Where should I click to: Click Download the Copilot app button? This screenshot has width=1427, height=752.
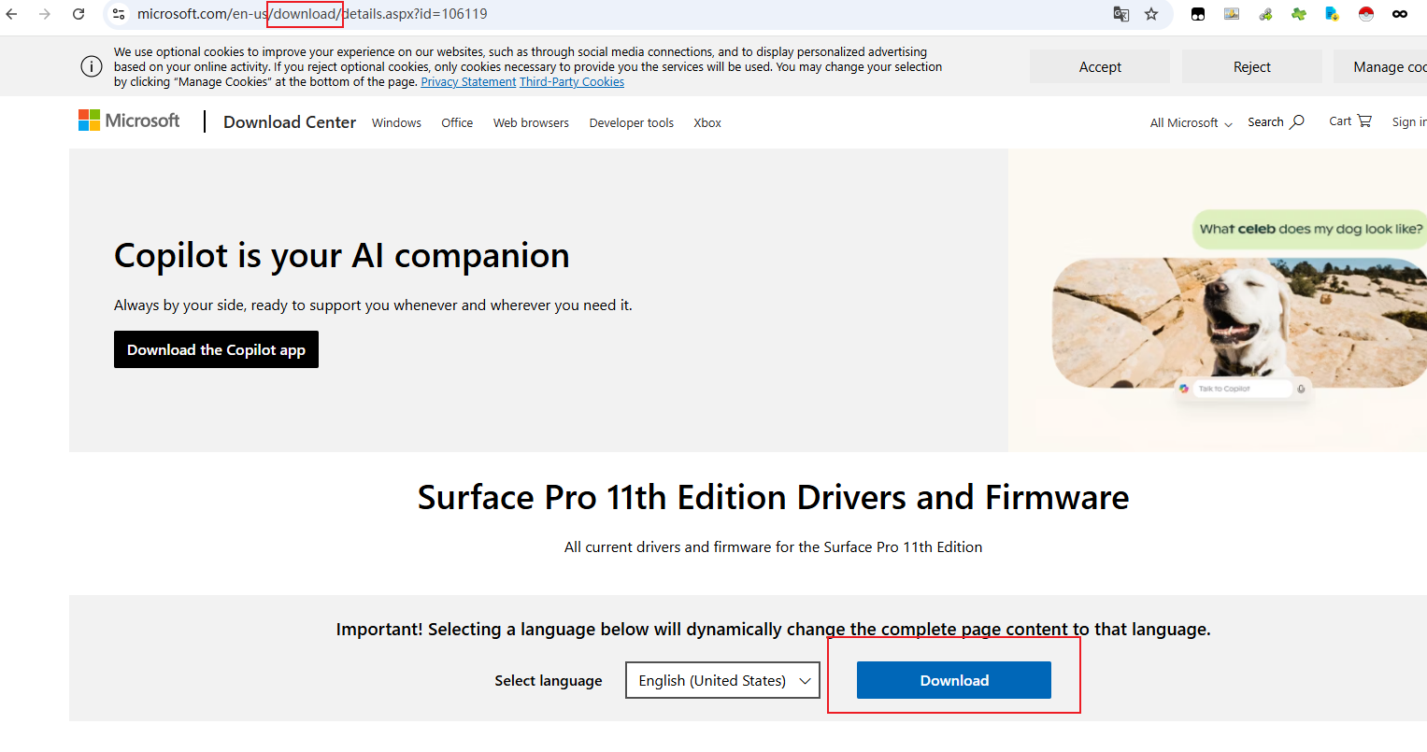pos(216,349)
